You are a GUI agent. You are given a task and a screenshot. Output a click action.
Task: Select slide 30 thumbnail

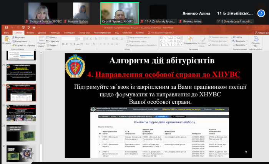pos(21,113)
